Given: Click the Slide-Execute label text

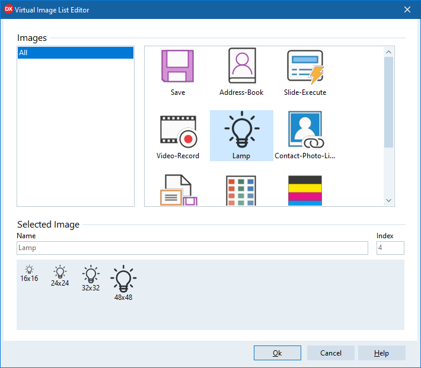Looking at the screenshot, I should (305, 92).
